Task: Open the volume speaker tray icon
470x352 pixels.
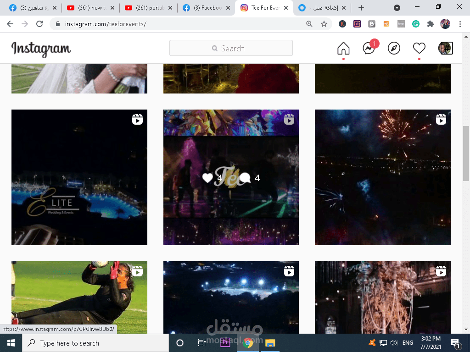Action: point(394,343)
